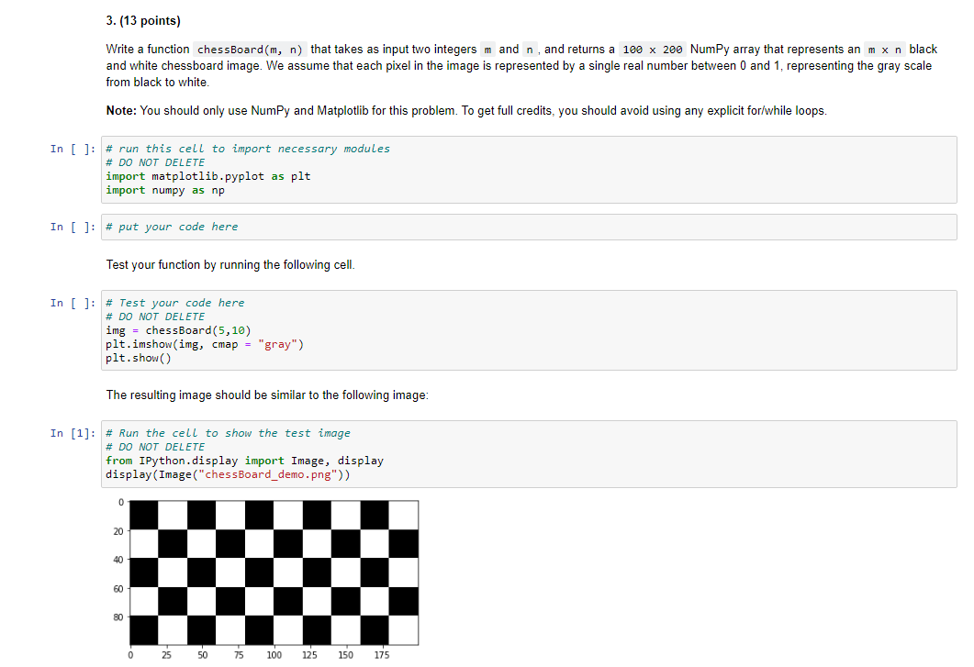Viewport: 974px width, 667px height.
Task: Click the chessboard demo image
Action: 274,574
